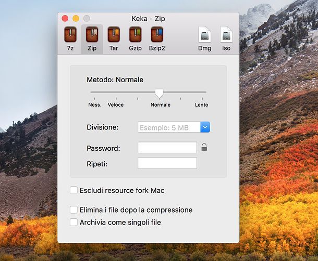The height and width of the screenshot is (261, 318).
Task: Click the Ripeti: label
Action: tap(97, 164)
